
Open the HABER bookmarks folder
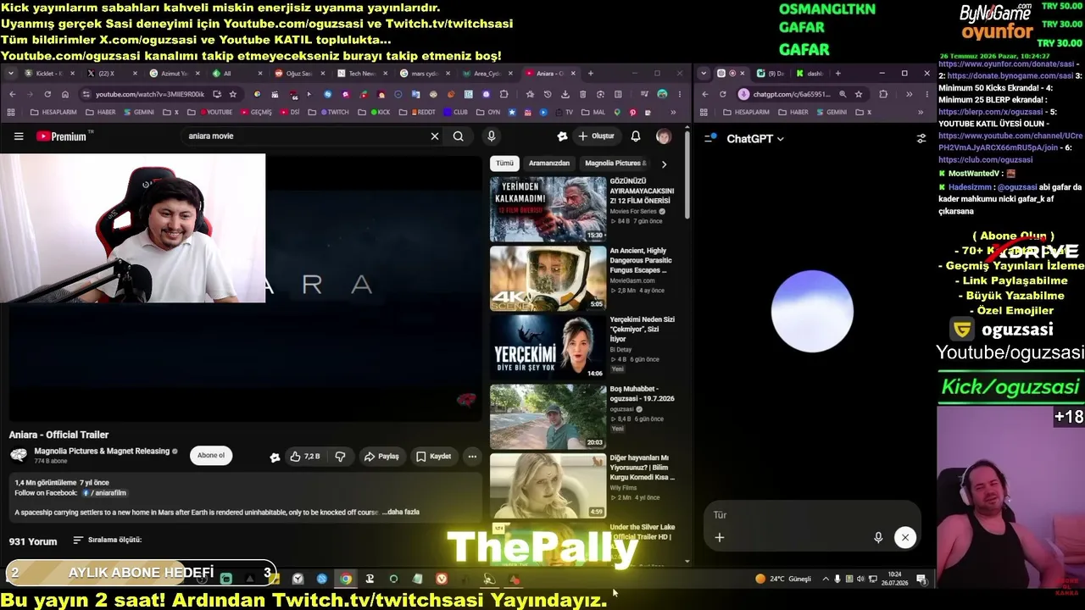tap(100, 112)
